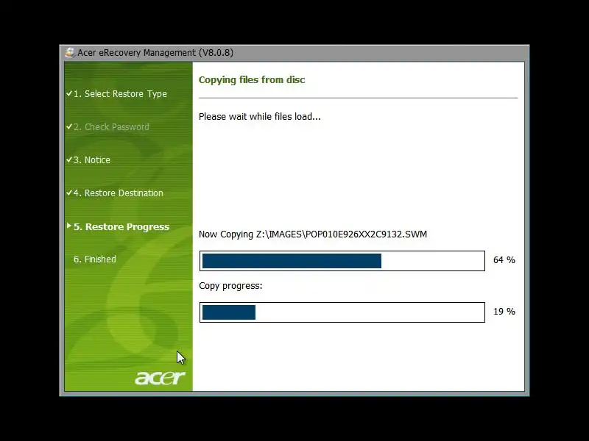Click the 64 % value
The image size is (589, 441).
click(x=504, y=260)
